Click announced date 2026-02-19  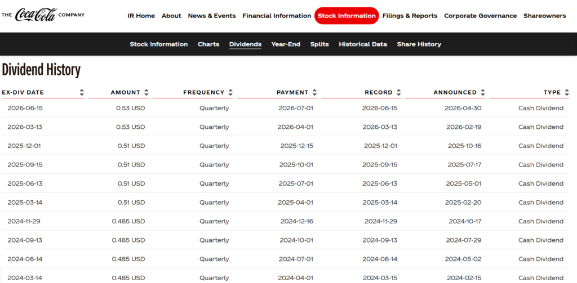tap(464, 127)
